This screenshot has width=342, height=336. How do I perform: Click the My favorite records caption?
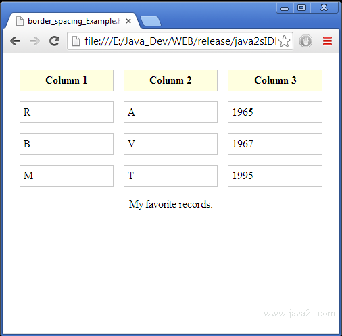[171, 204]
